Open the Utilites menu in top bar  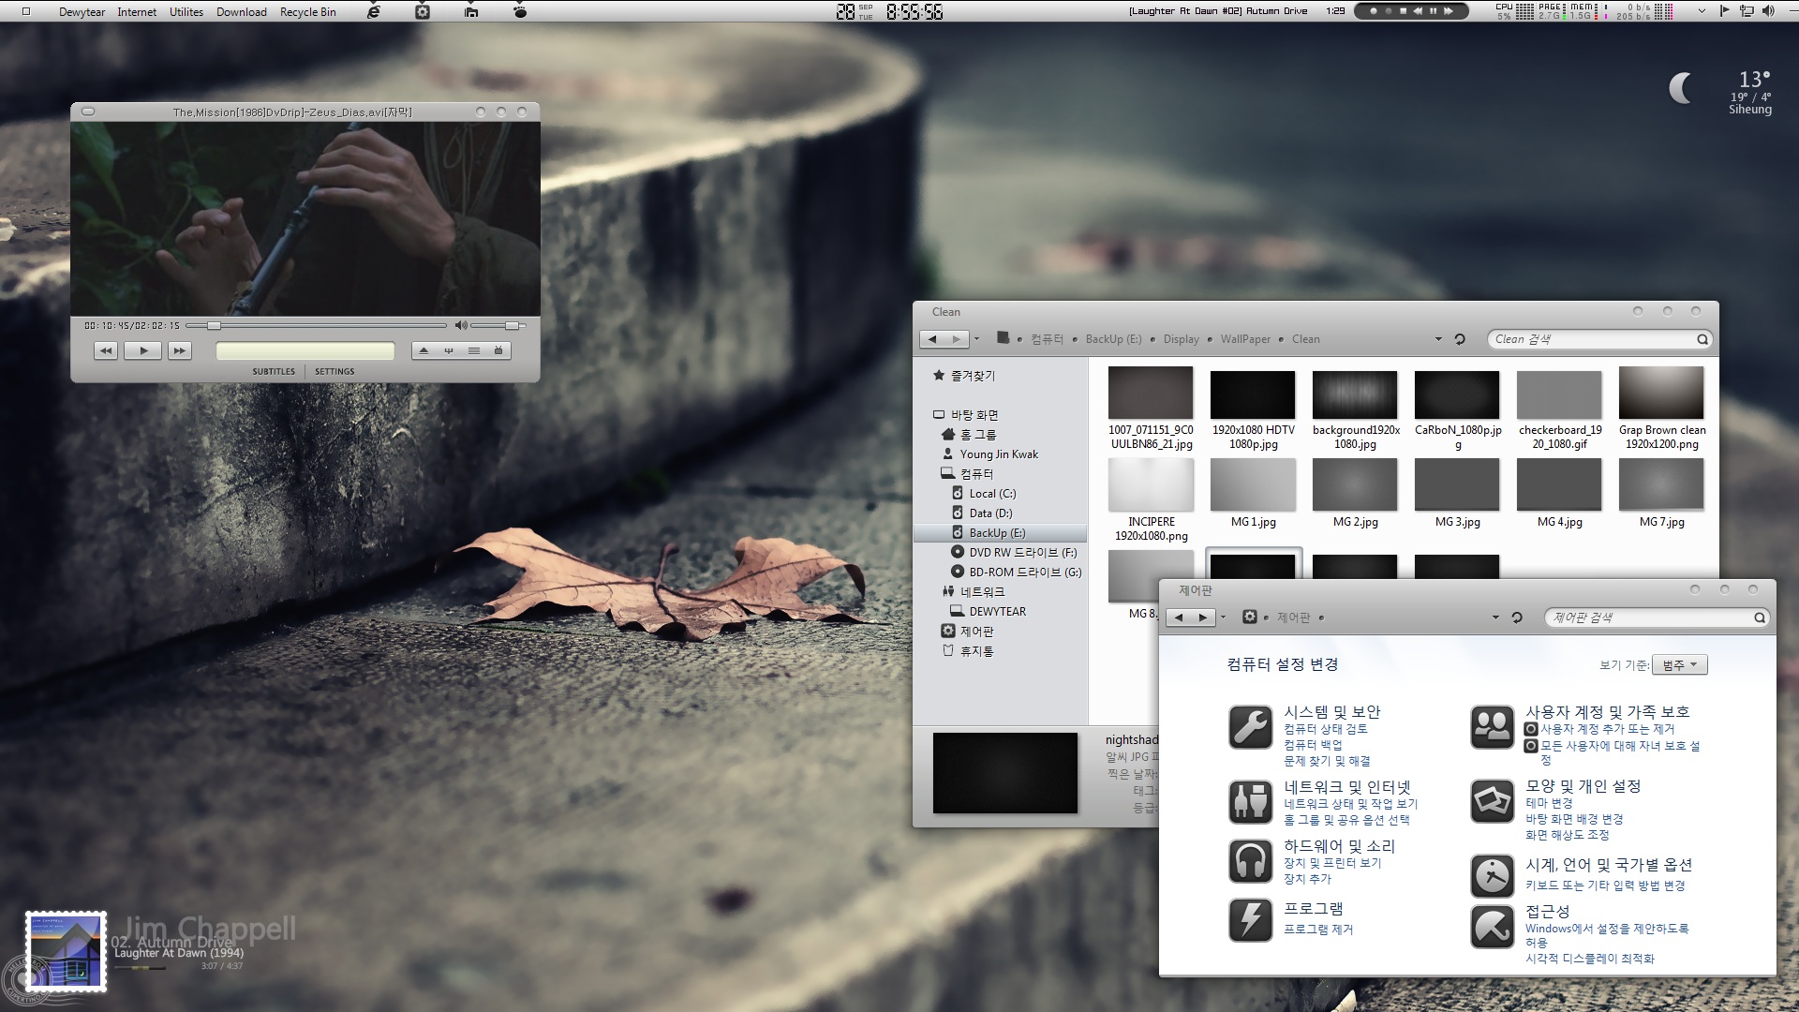pyautogui.click(x=186, y=12)
